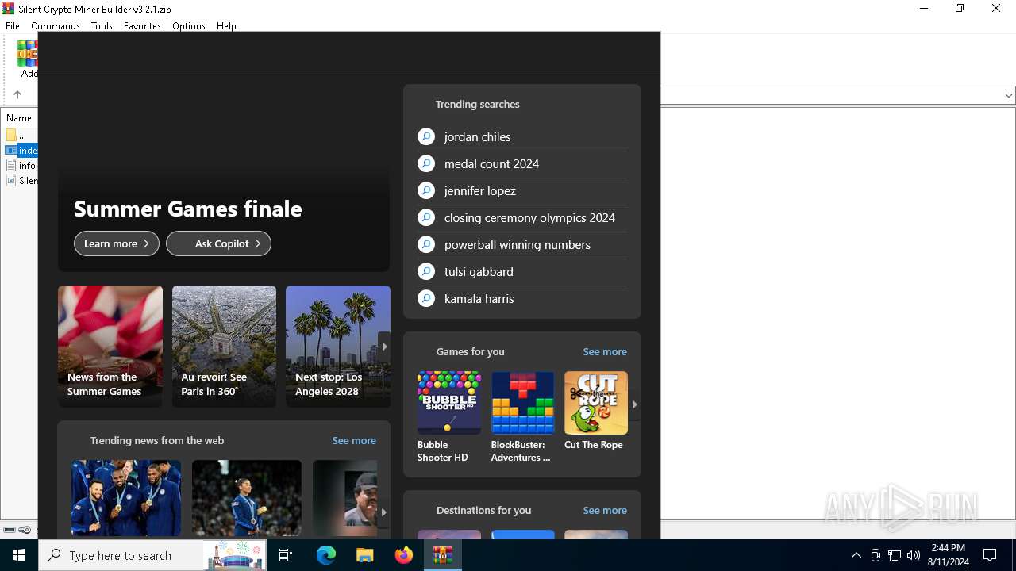Click the search icon next to jennifer lopez
This screenshot has width=1016, height=571.
point(426,190)
